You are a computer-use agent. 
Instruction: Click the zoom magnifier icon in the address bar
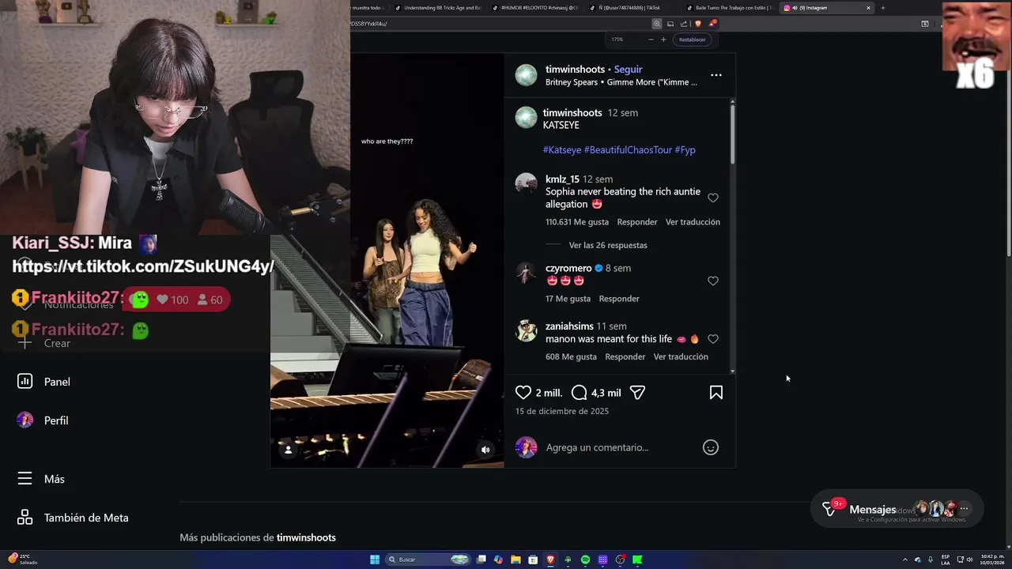pos(656,24)
